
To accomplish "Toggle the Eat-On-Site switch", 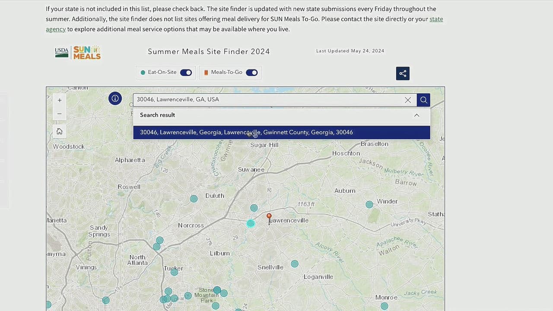I will pyautogui.click(x=186, y=73).
